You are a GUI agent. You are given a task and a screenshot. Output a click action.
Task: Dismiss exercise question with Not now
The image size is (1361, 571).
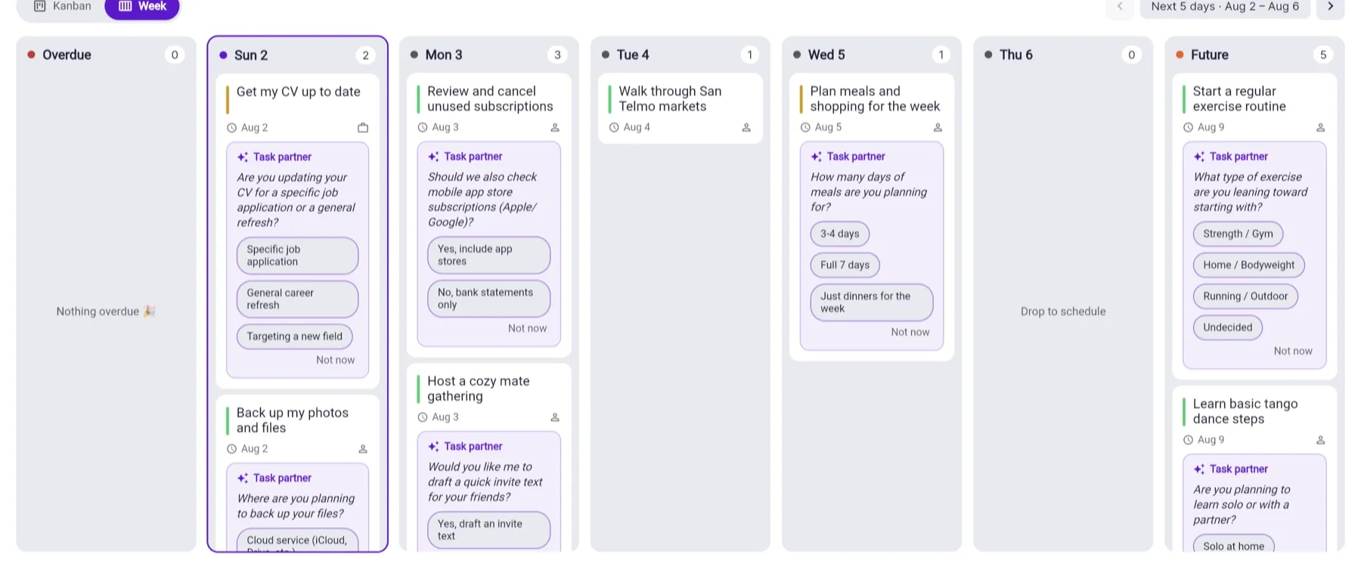coord(1293,352)
